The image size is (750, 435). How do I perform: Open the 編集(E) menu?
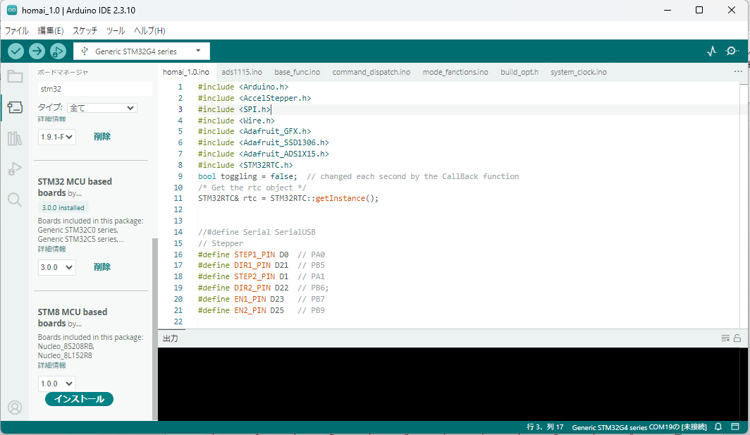[x=51, y=30]
